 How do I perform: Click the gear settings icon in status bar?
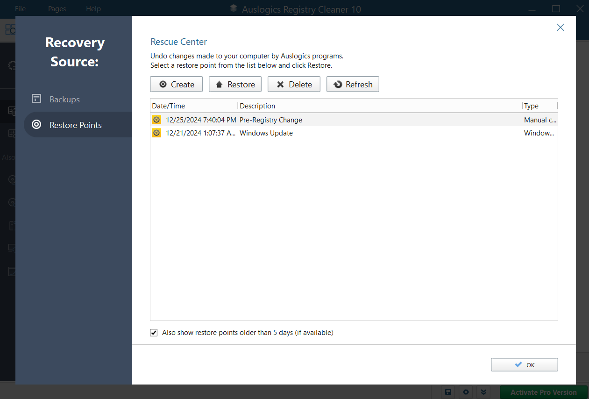(466, 392)
